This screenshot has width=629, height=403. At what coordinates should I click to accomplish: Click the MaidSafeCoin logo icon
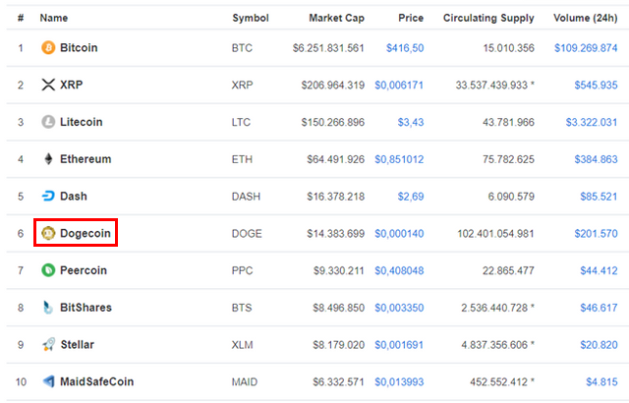(48, 381)
